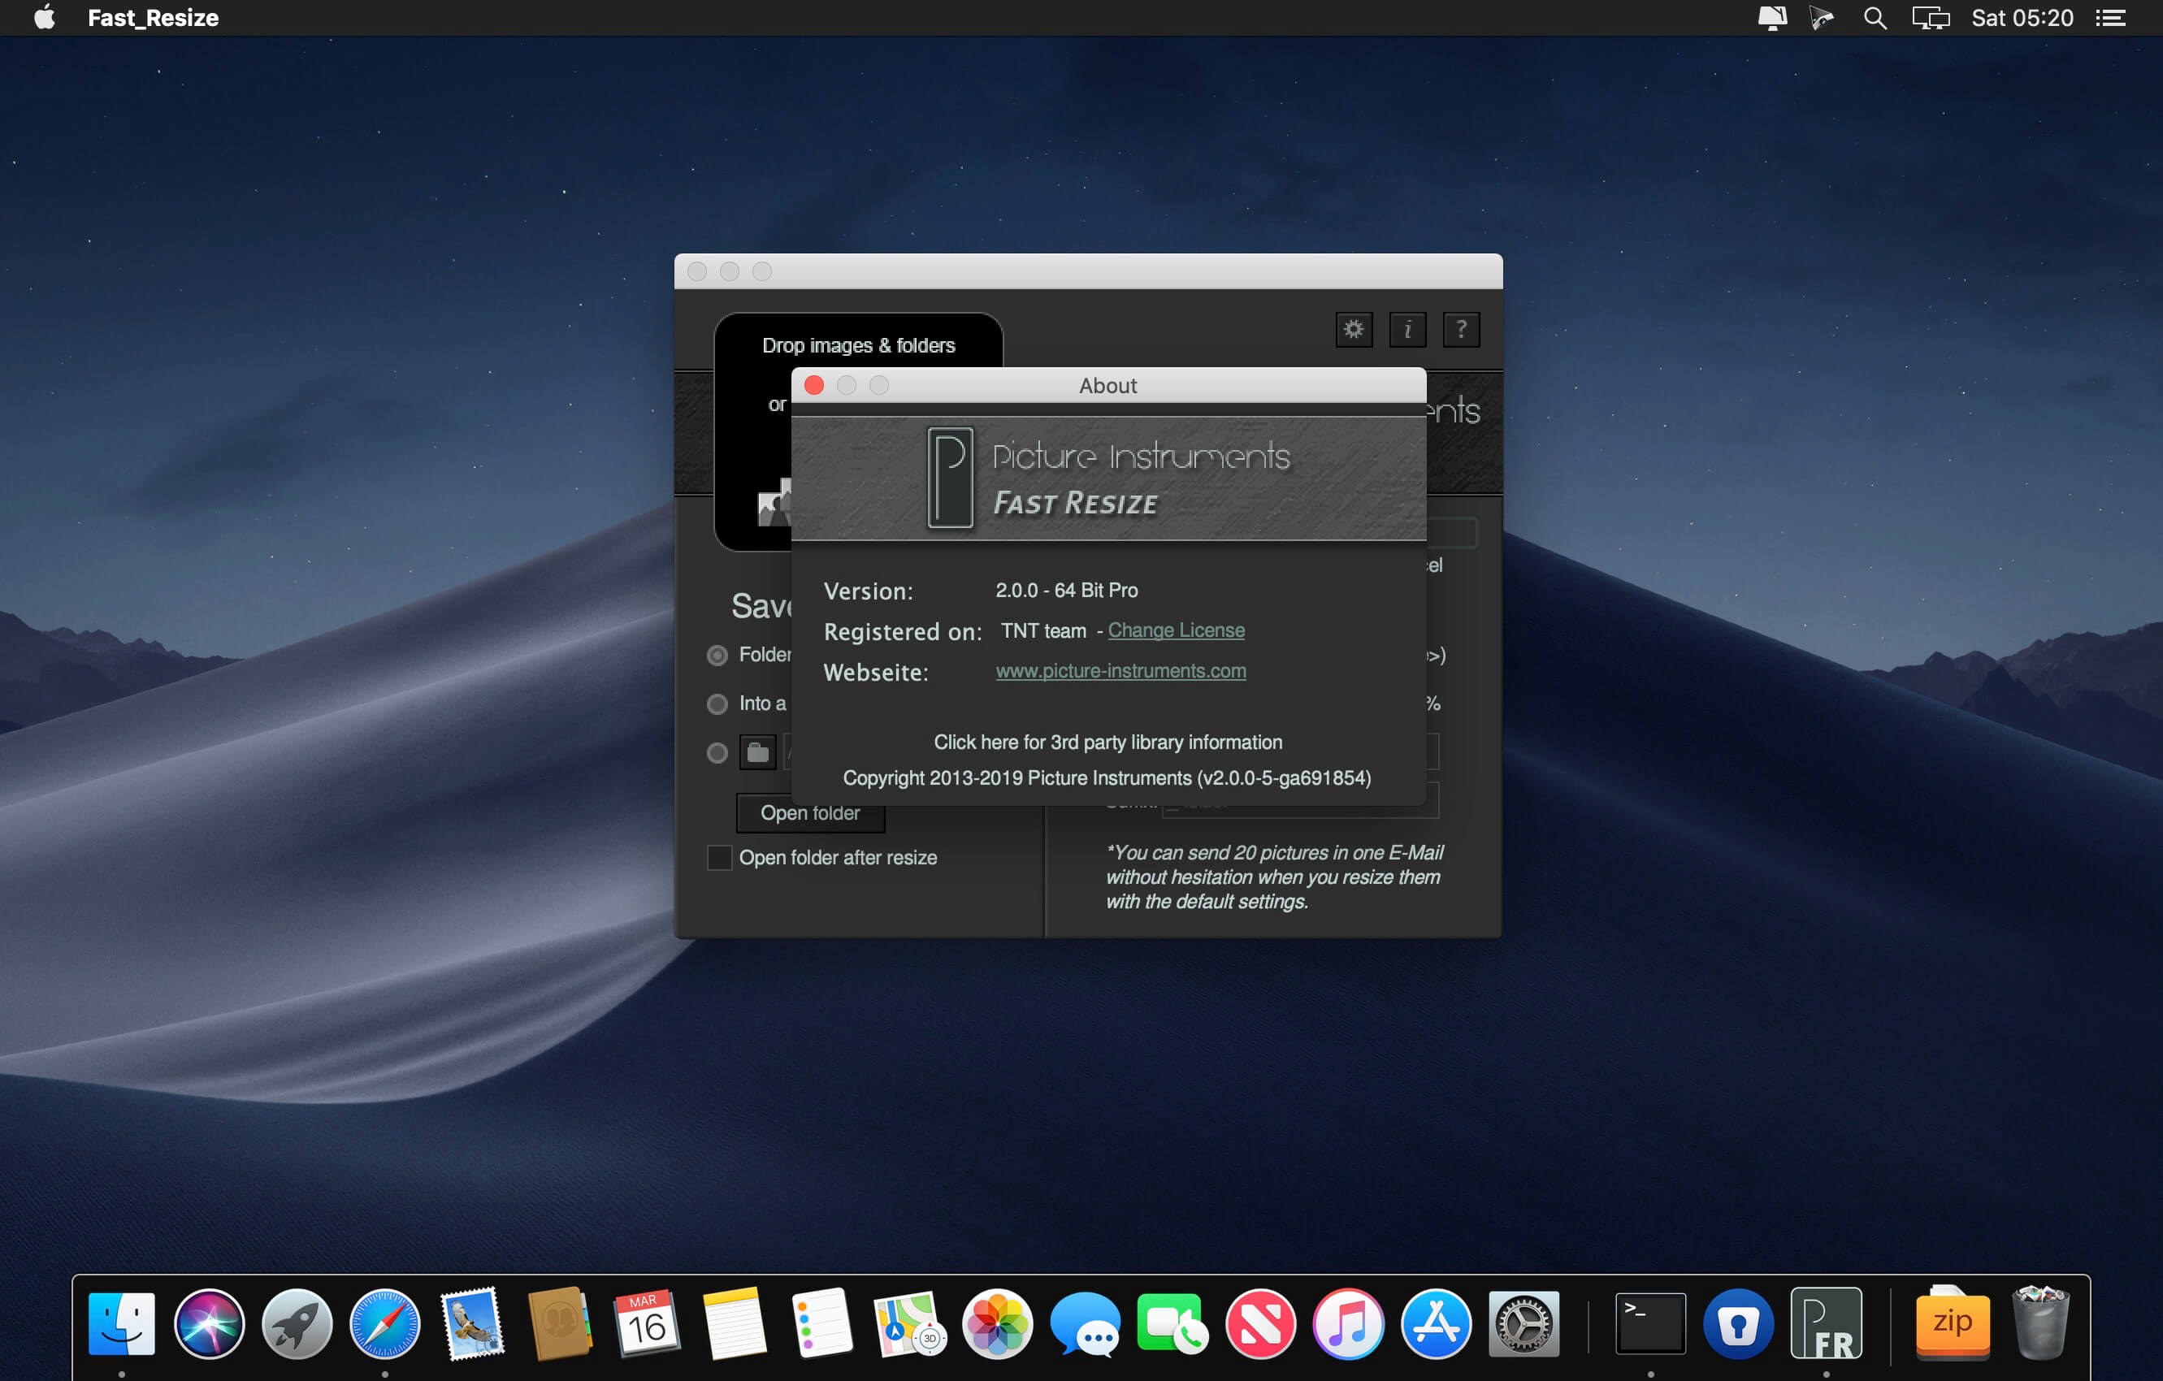Viewport: 2163px width, 1381px height.
Task: Select the Folder radio button
Action: (x=717, y=656)
